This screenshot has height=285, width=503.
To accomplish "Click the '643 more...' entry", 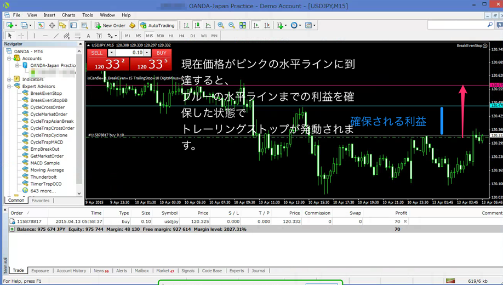I will tap(43, 191).
